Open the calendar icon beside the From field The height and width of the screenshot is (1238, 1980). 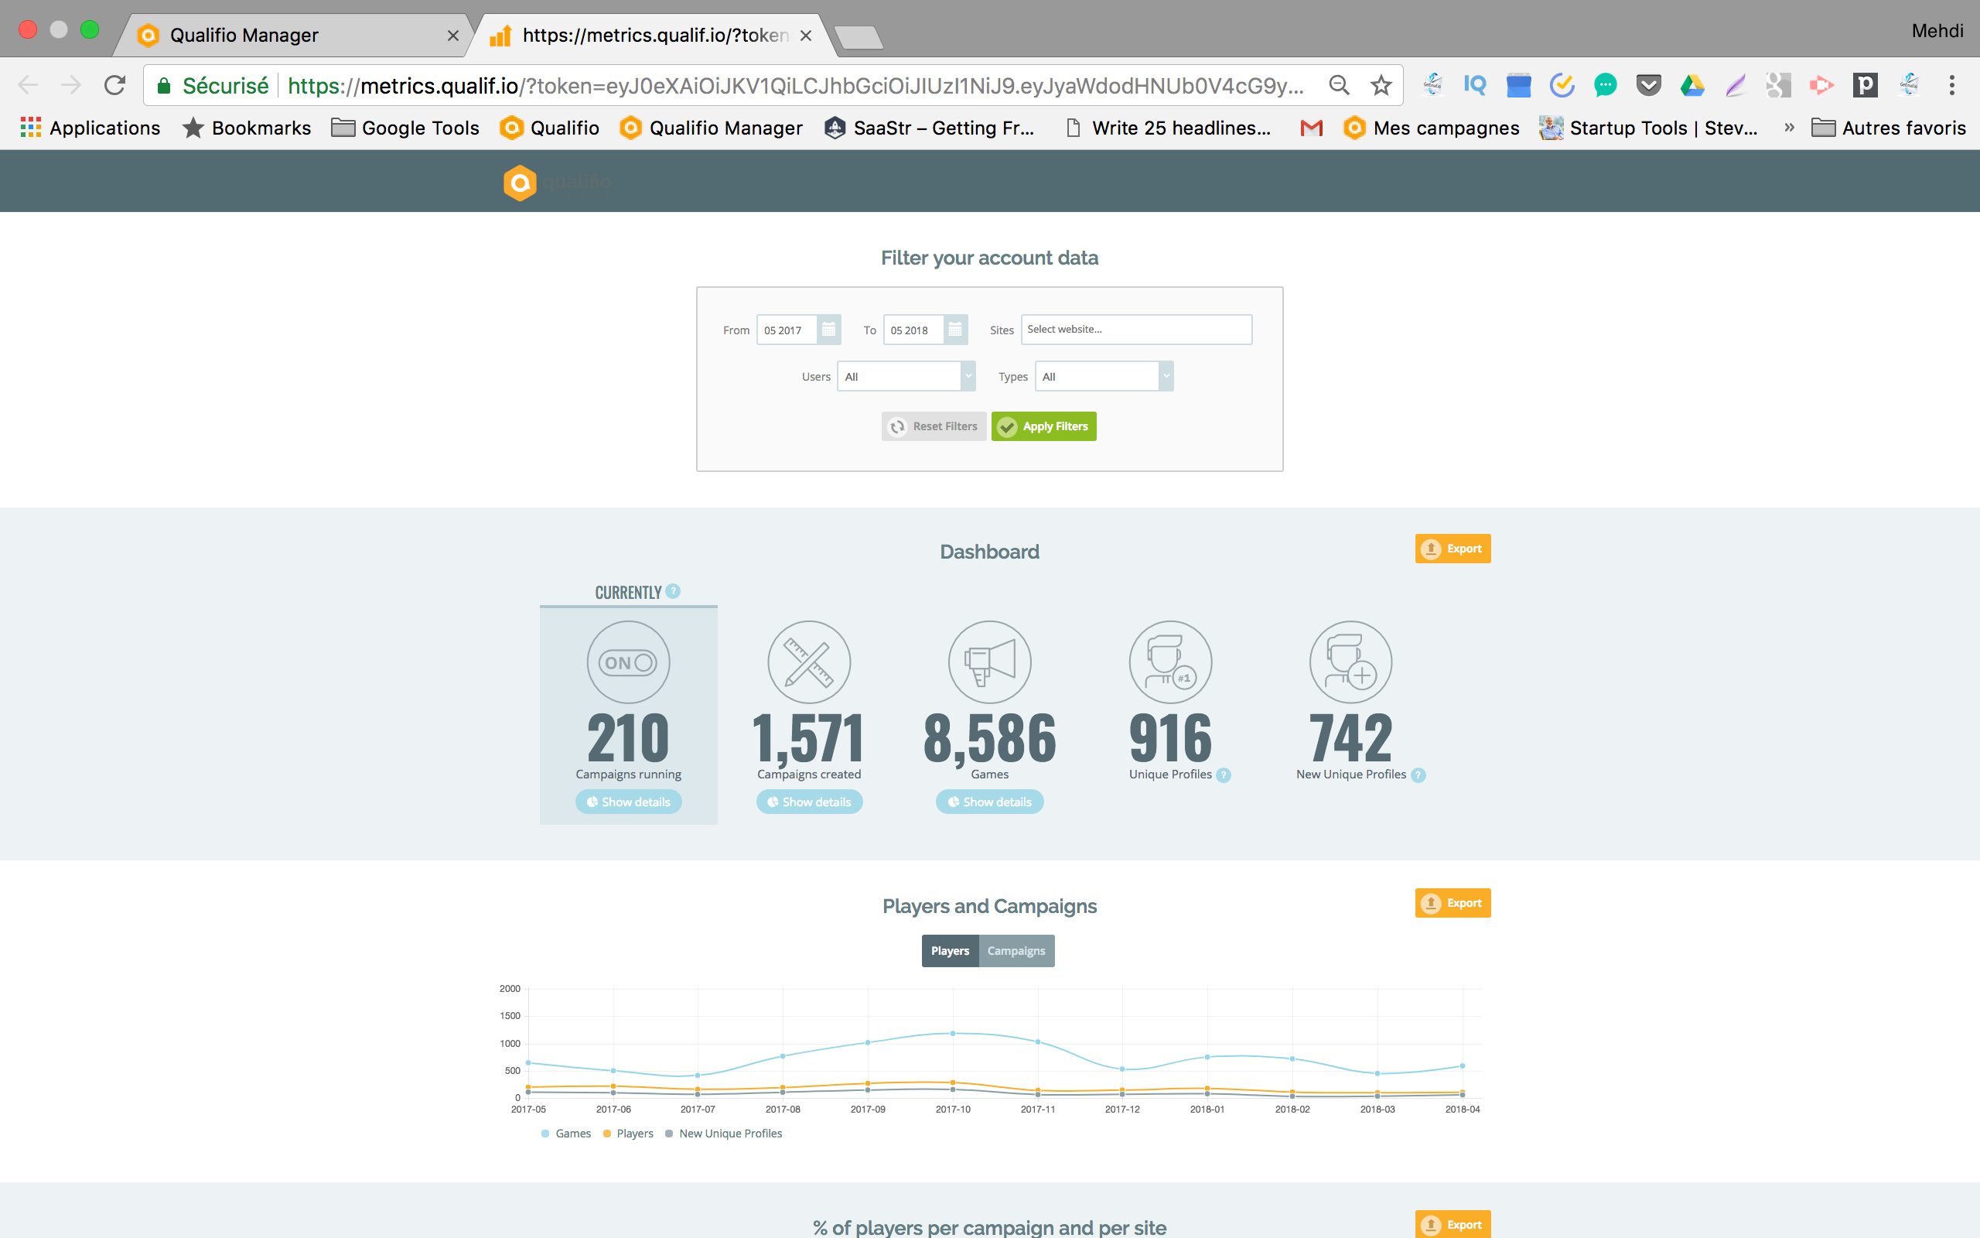pyautogui.click(x=828, y=329)
